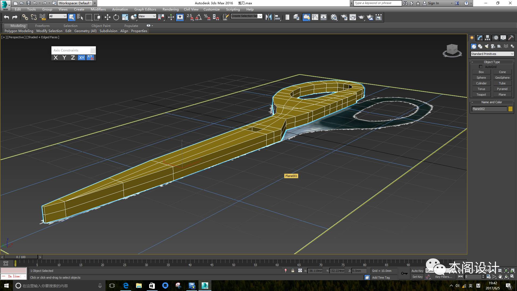Screen dimensions: 517x291
Task: Select the Rotate tool
Action: point(116,17)
